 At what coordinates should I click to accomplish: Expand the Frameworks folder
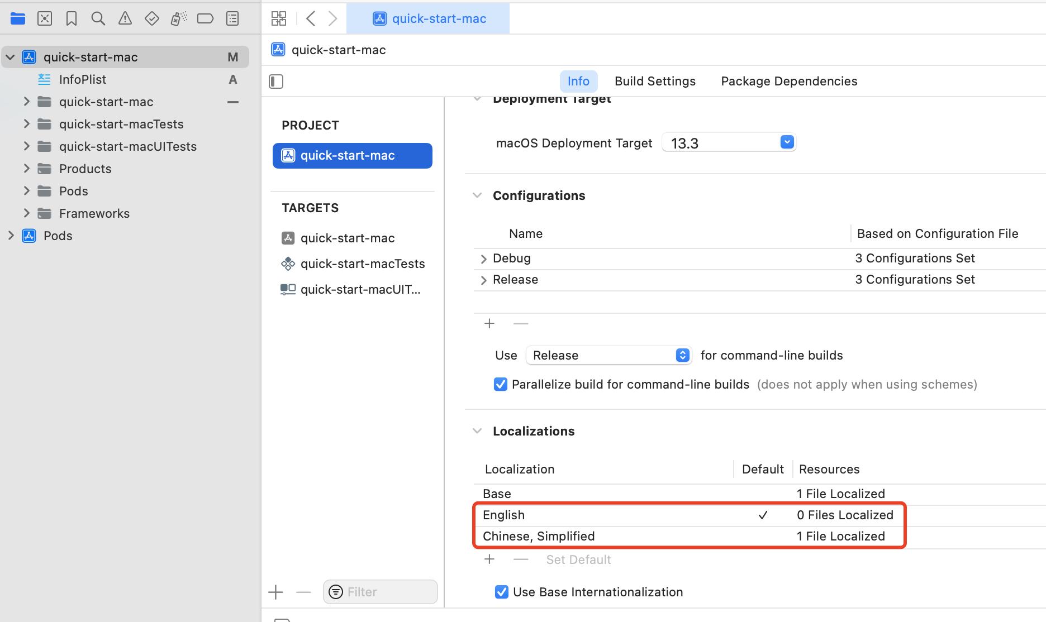[x=26, y=213]
